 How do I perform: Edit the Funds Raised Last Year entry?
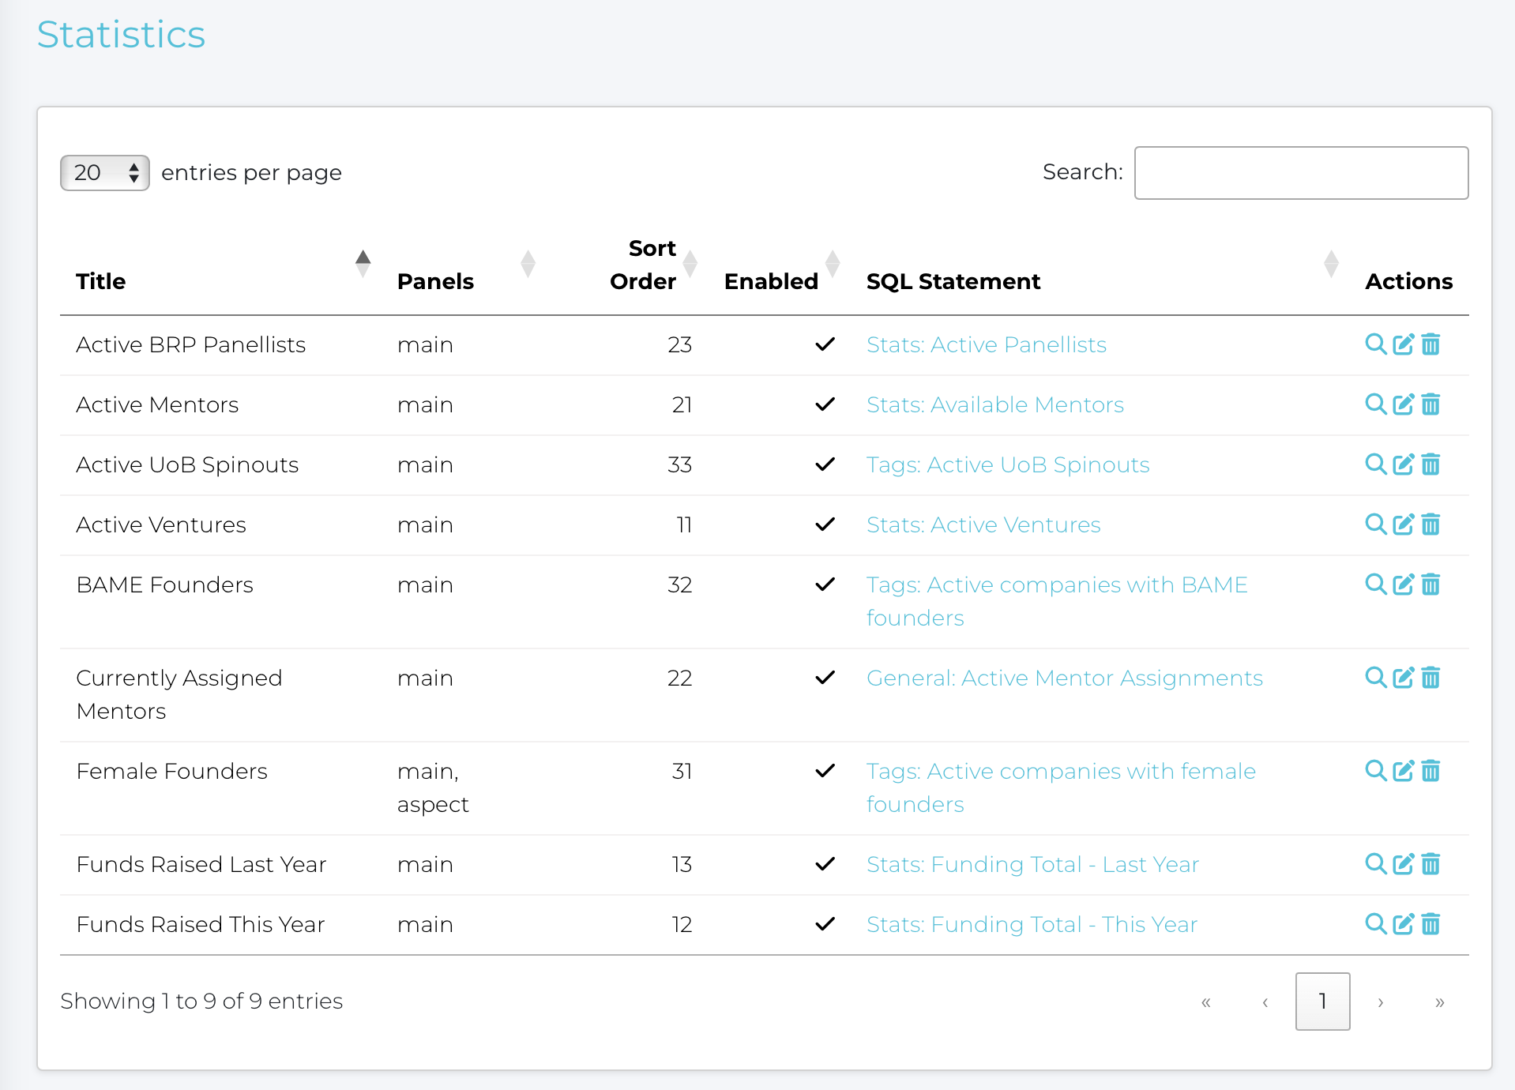point(1403,864)
